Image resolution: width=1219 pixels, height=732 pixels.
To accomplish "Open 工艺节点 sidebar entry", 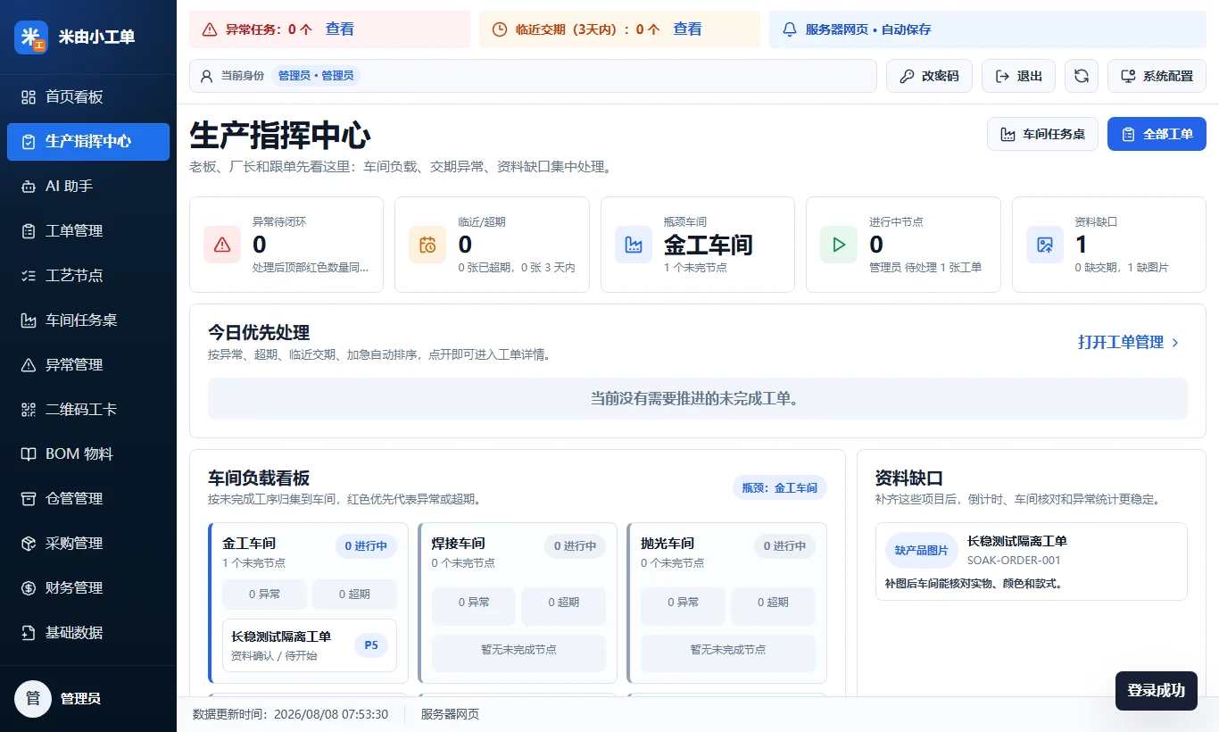I will click(88, 276).
